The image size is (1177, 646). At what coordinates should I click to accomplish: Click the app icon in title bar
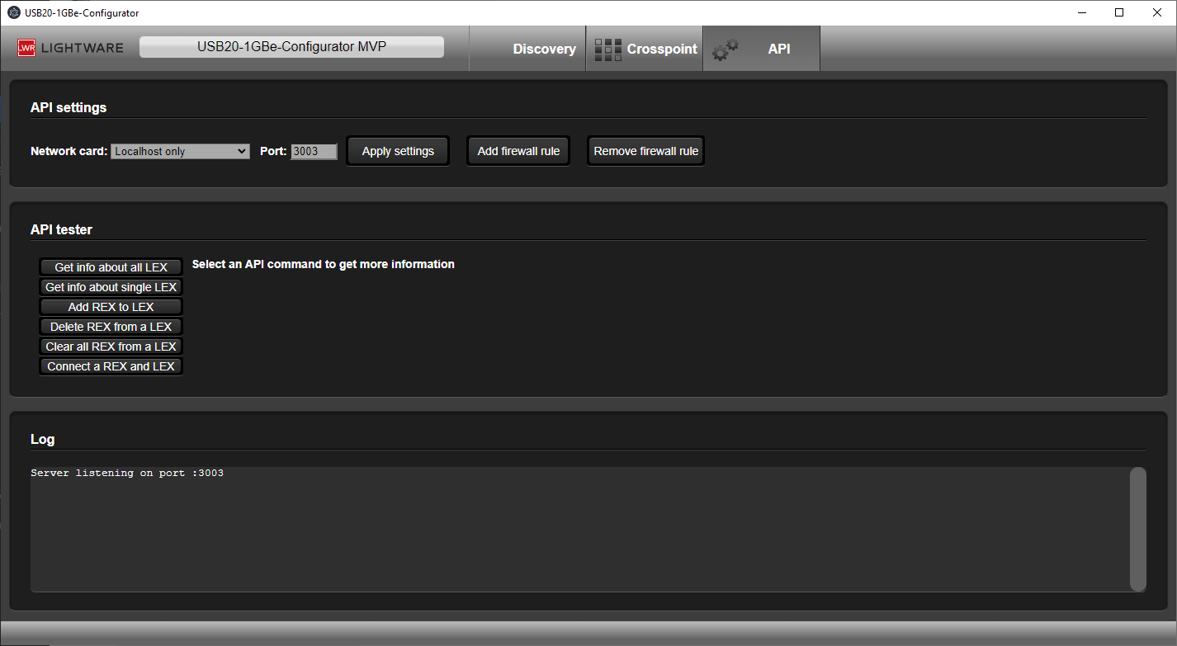click(x=14, y=12)
